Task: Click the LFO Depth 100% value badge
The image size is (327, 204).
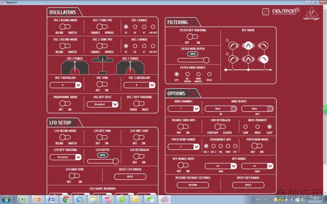Action: 102,155
